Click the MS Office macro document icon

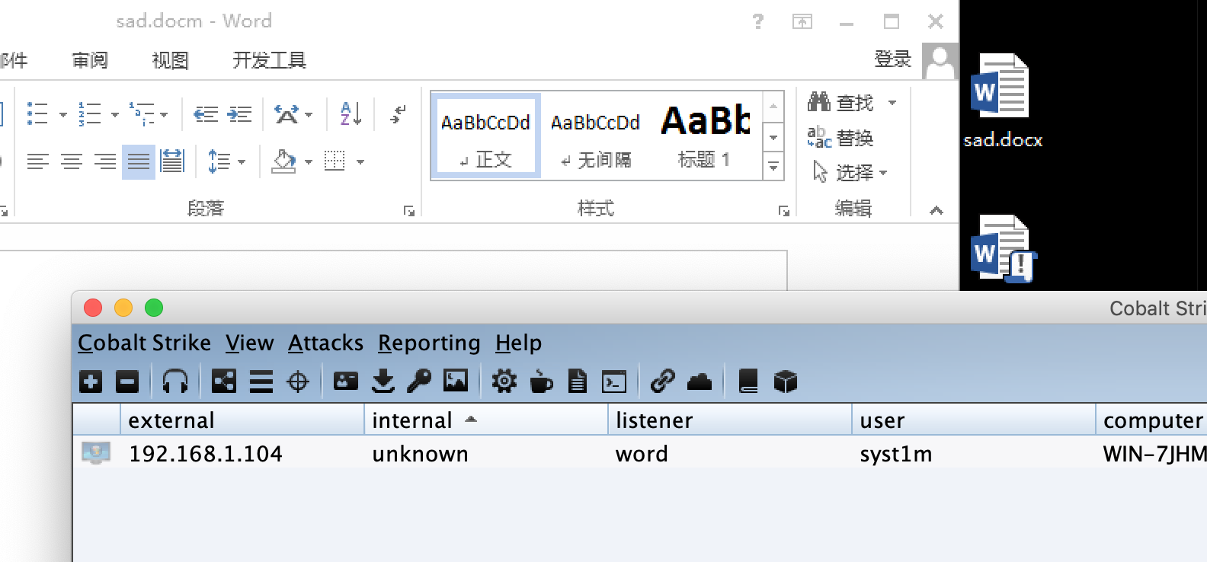(578, 381)
